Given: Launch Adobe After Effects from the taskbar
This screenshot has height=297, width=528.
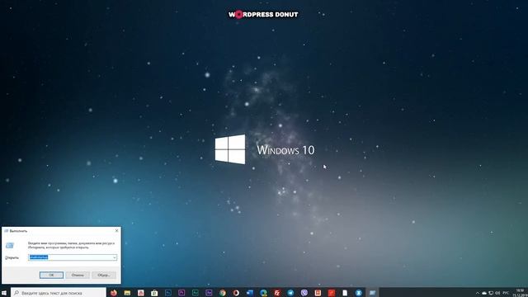Looking at the screenshot, I should (x=209, y=293).
